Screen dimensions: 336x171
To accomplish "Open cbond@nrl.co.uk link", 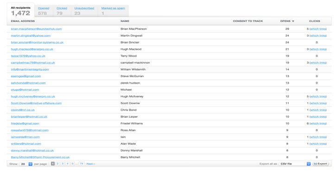I will click(23, 110).
